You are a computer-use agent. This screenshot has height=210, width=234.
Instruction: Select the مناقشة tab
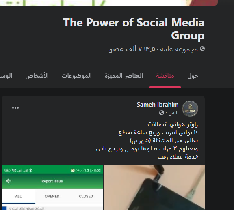coord(165,76)
